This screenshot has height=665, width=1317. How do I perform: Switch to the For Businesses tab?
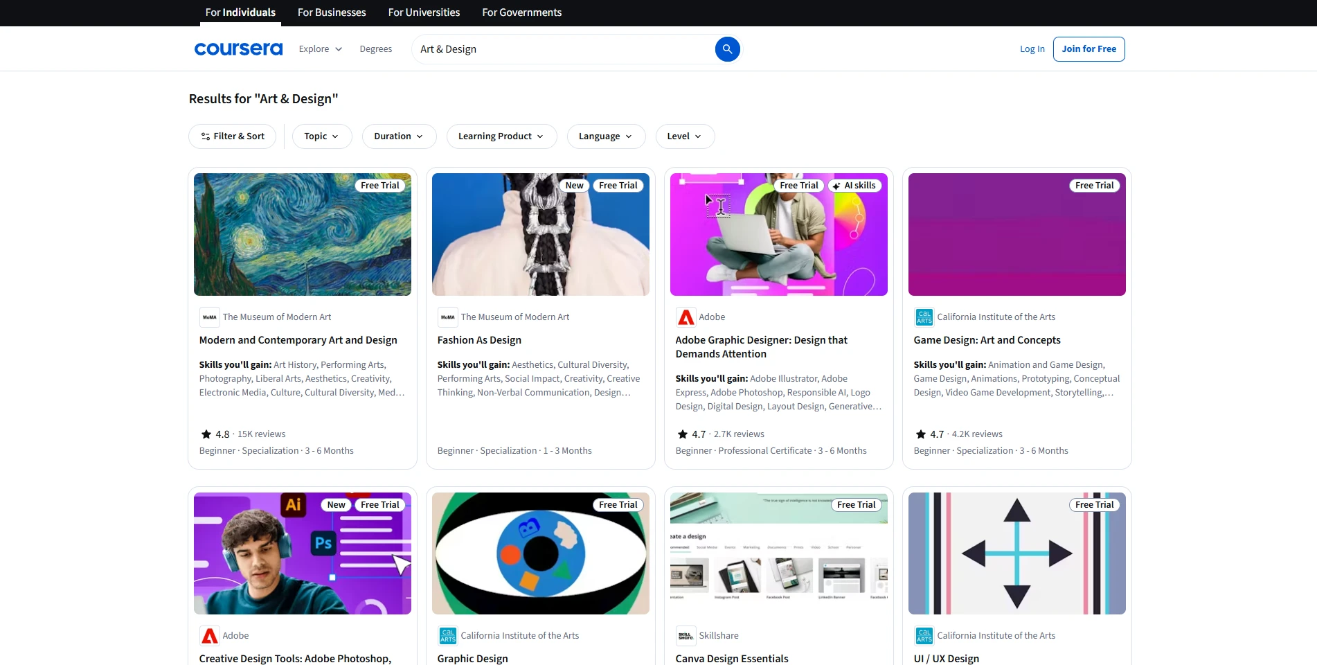tap(331, 12)
